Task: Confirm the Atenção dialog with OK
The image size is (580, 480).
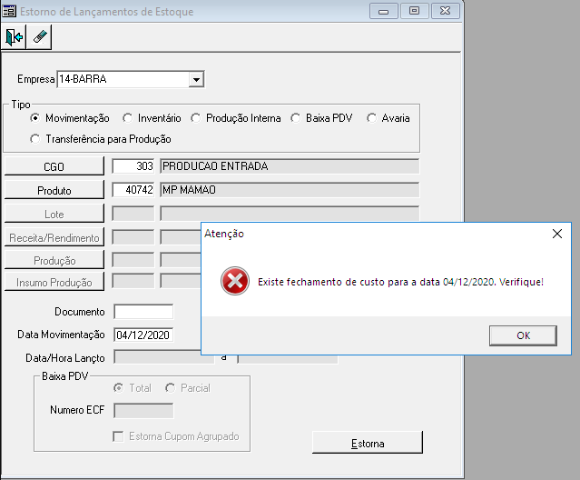Action: [523, 335]
